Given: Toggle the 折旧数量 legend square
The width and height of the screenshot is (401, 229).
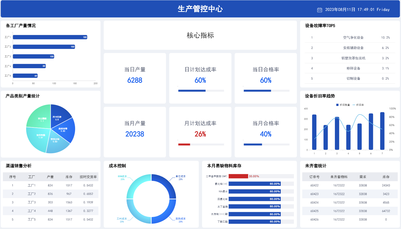Looking at the screenshot, I should [x=337, y=105].
